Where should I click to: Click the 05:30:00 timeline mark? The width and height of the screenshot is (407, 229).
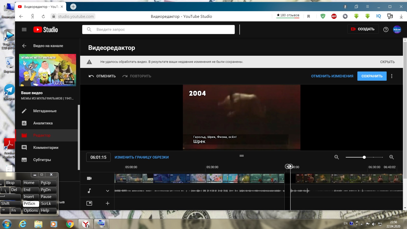point(212,167)
